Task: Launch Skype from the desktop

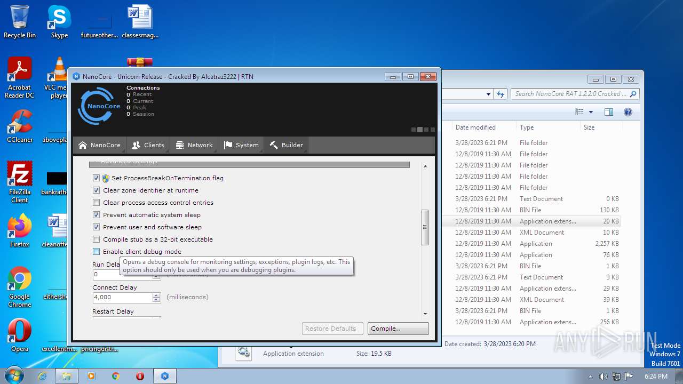Action: point(59,21)
